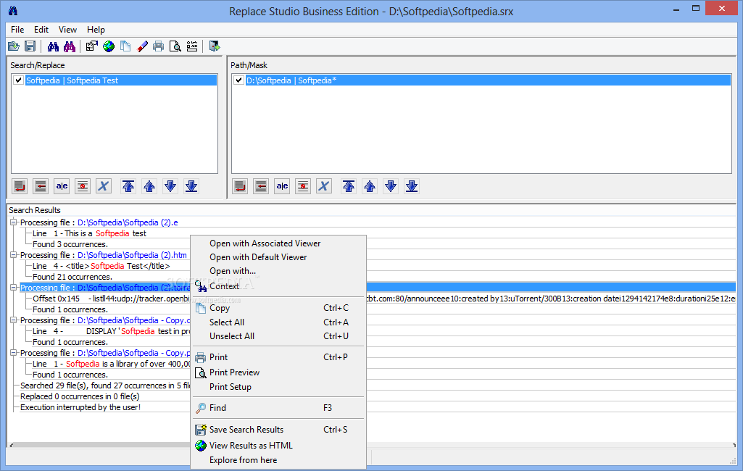Click the a|e edit button under Search/Replace list
Screen dimensions: 743x471
pyautogui.click(x=62, y=186)
